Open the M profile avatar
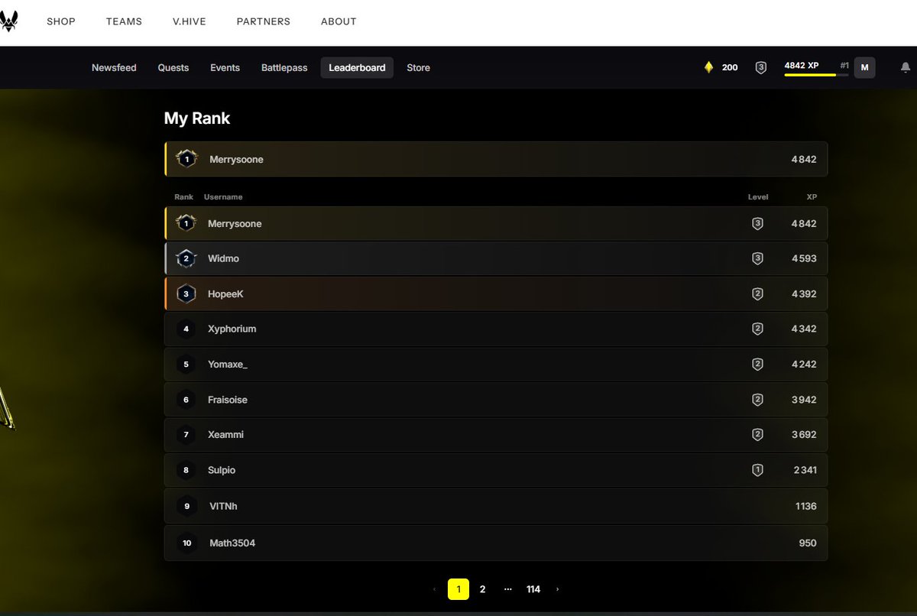The width and height of the screenshot is (917, 616). point(864,67)
